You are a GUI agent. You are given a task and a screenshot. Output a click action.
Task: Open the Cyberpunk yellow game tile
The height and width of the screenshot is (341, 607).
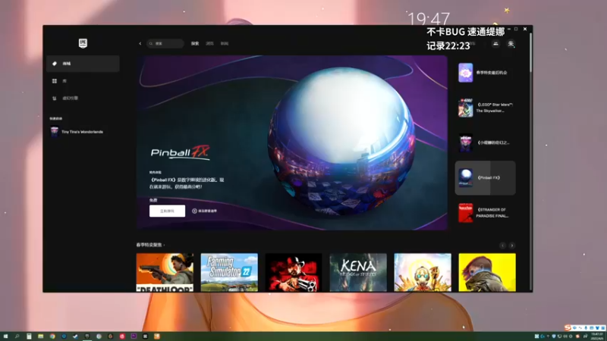click(487, 272)
